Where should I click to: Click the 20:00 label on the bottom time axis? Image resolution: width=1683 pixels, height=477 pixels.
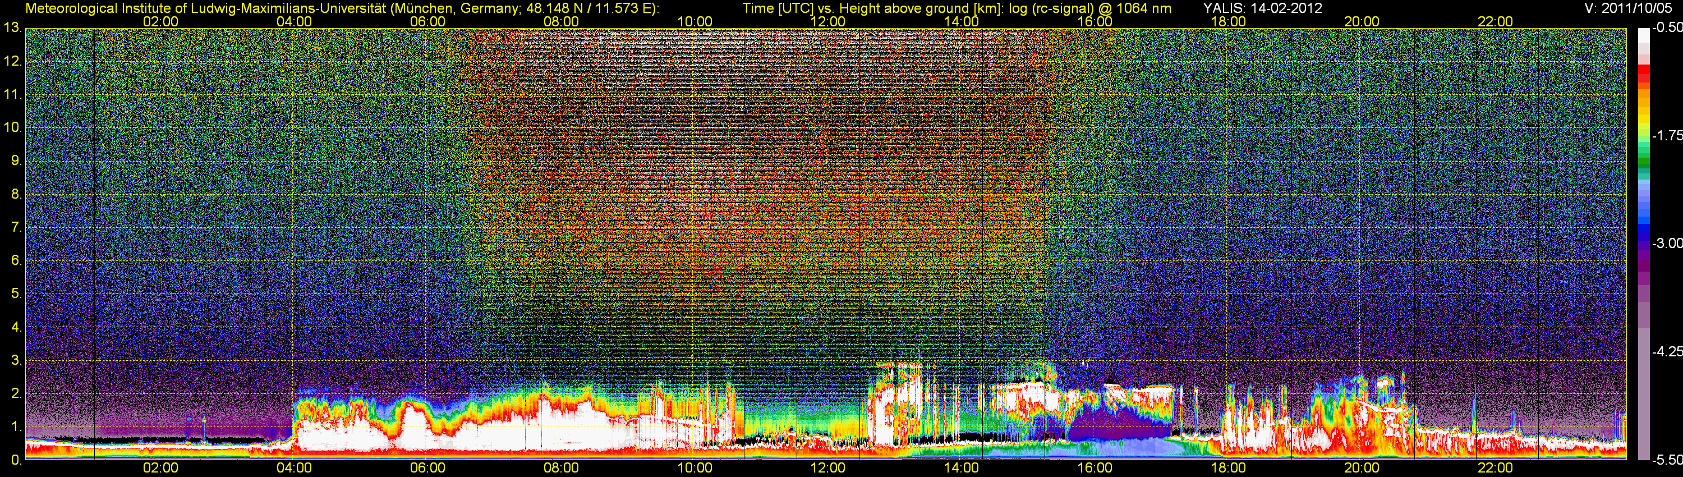tap(1362, 468)
